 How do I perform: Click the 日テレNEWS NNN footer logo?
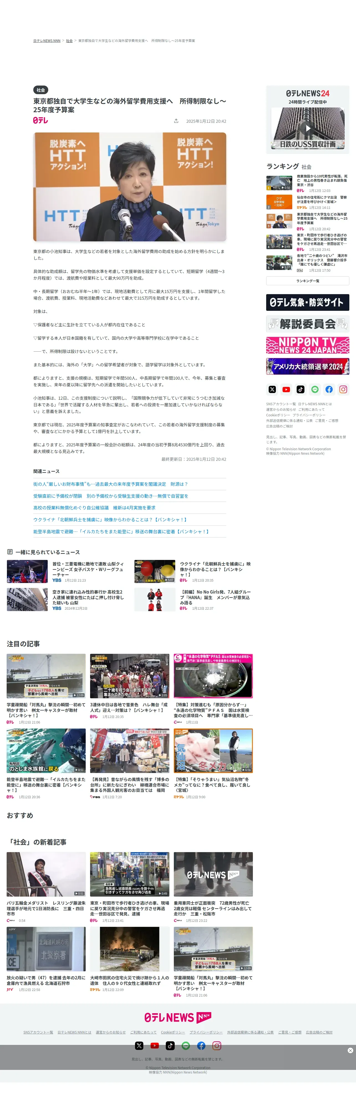[178, 1018]
